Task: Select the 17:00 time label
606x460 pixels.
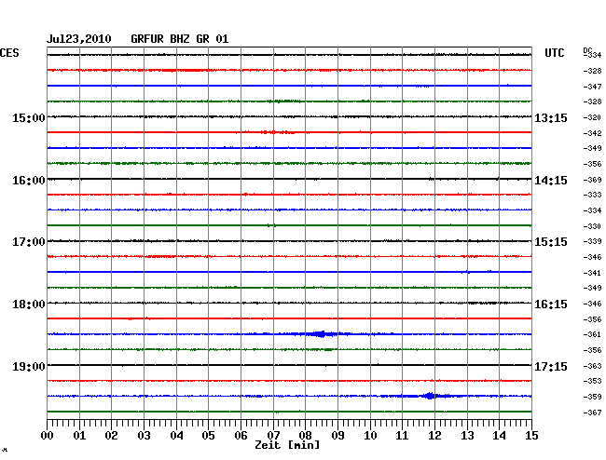Action: (x=29, y=242)
